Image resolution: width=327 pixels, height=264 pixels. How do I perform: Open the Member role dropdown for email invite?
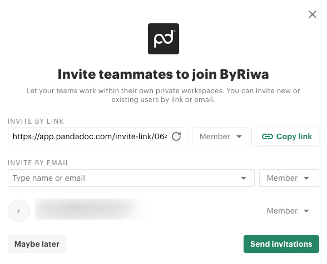coord(289,178)
